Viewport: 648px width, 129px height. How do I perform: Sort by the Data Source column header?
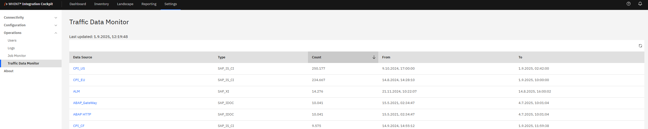pyautogui.click(x=83, y=57)
